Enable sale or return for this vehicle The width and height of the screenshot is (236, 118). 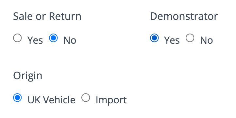[17, 38]
